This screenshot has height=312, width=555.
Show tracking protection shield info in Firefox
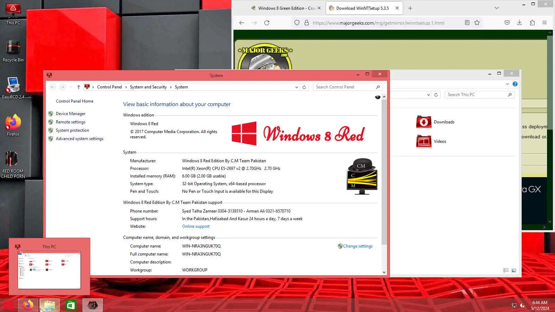297,23
